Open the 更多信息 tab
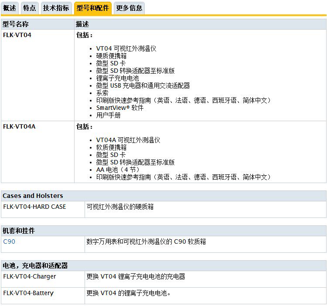This screenshot has width=327, height=306. pos(129,8)
